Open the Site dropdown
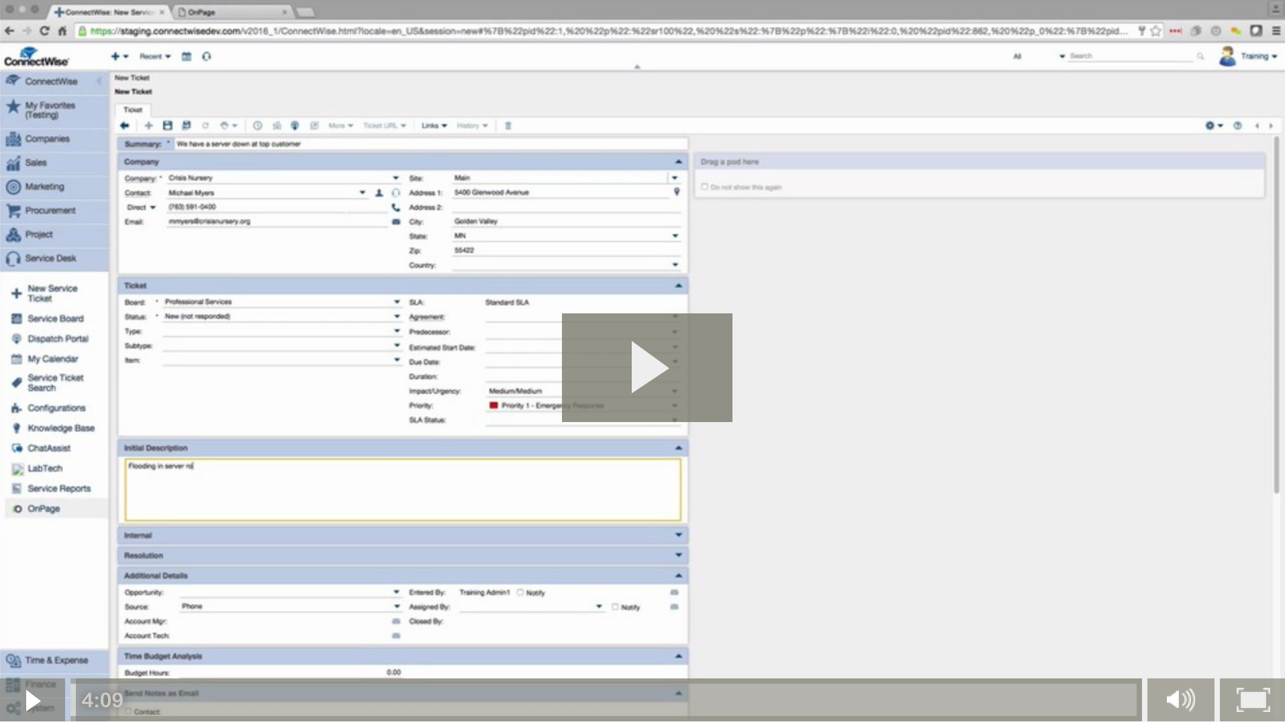This screenshot has width=1285, height=722. 675,178
